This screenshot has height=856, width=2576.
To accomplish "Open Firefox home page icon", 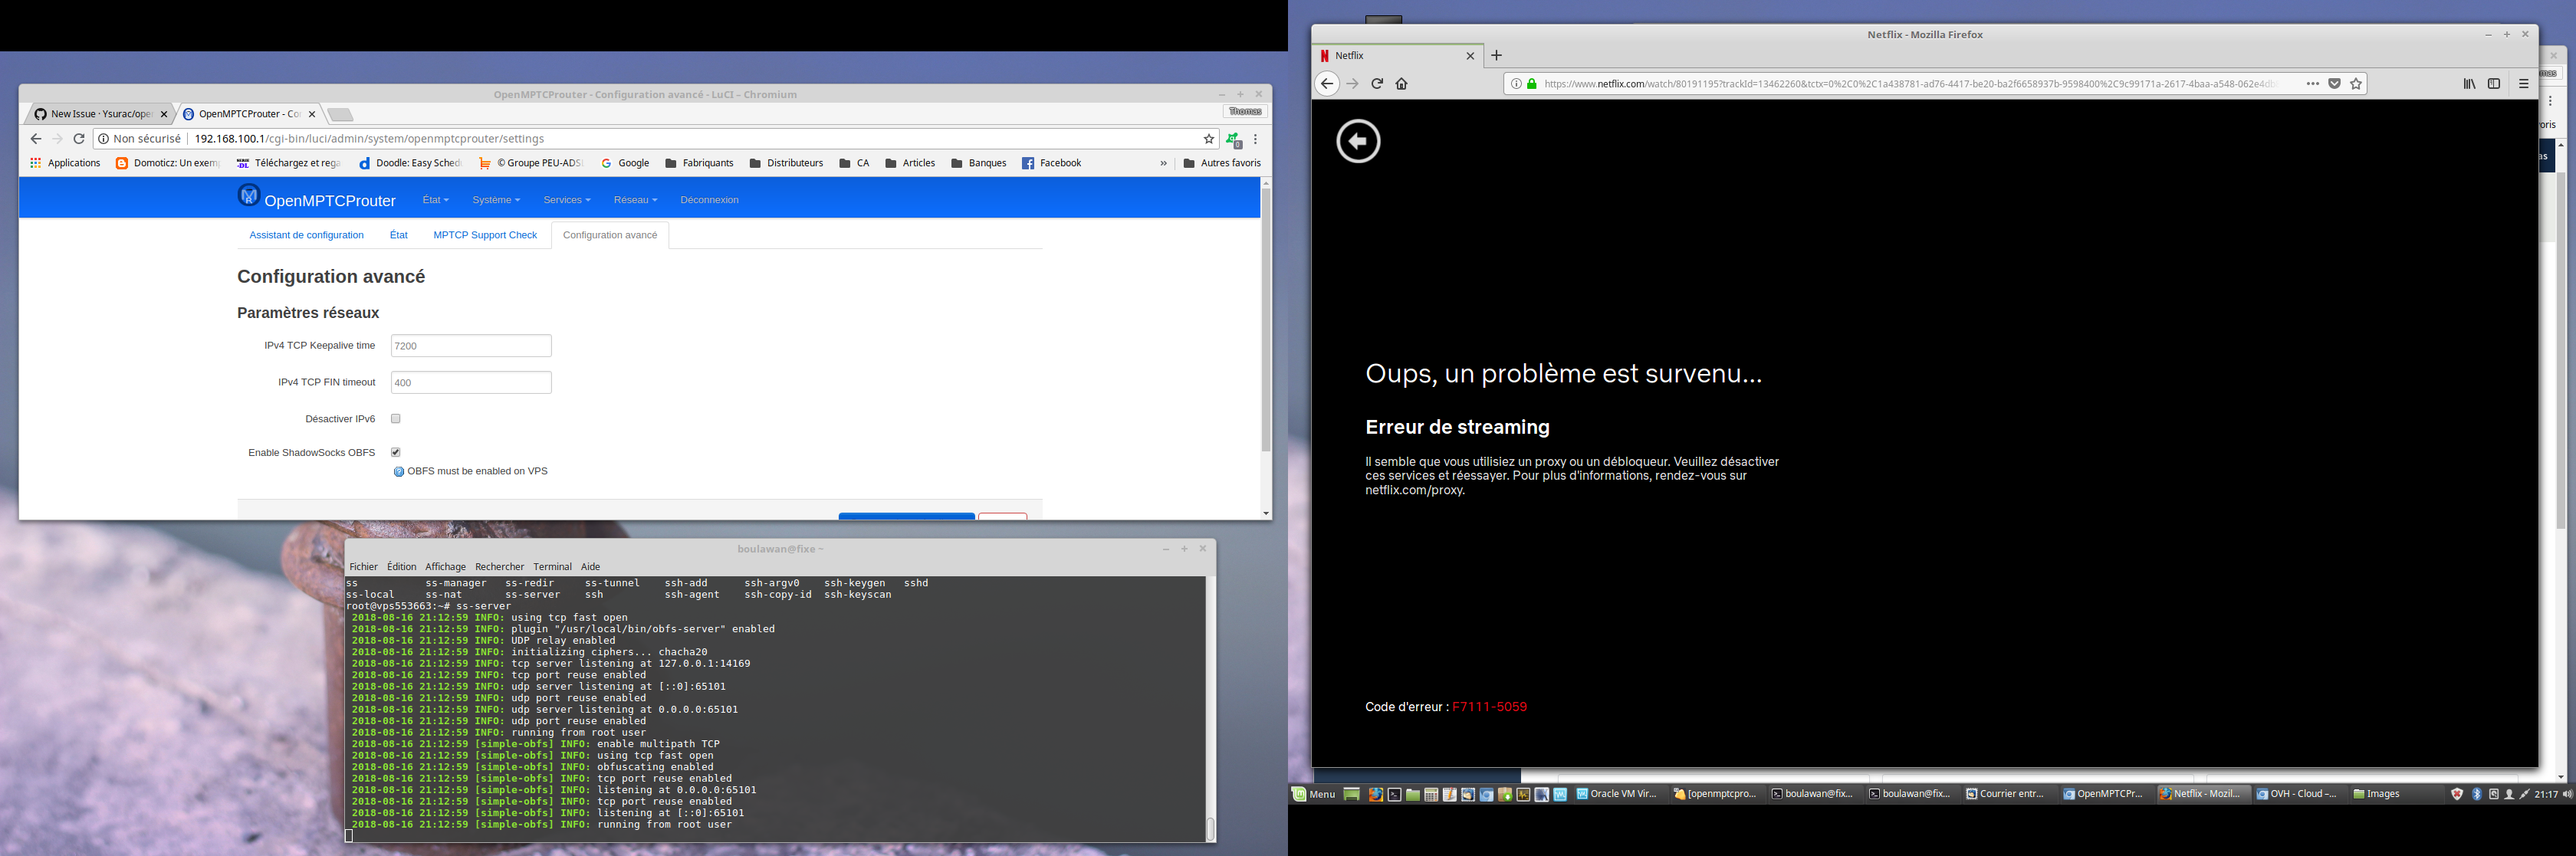I will tap(1402, 84).
